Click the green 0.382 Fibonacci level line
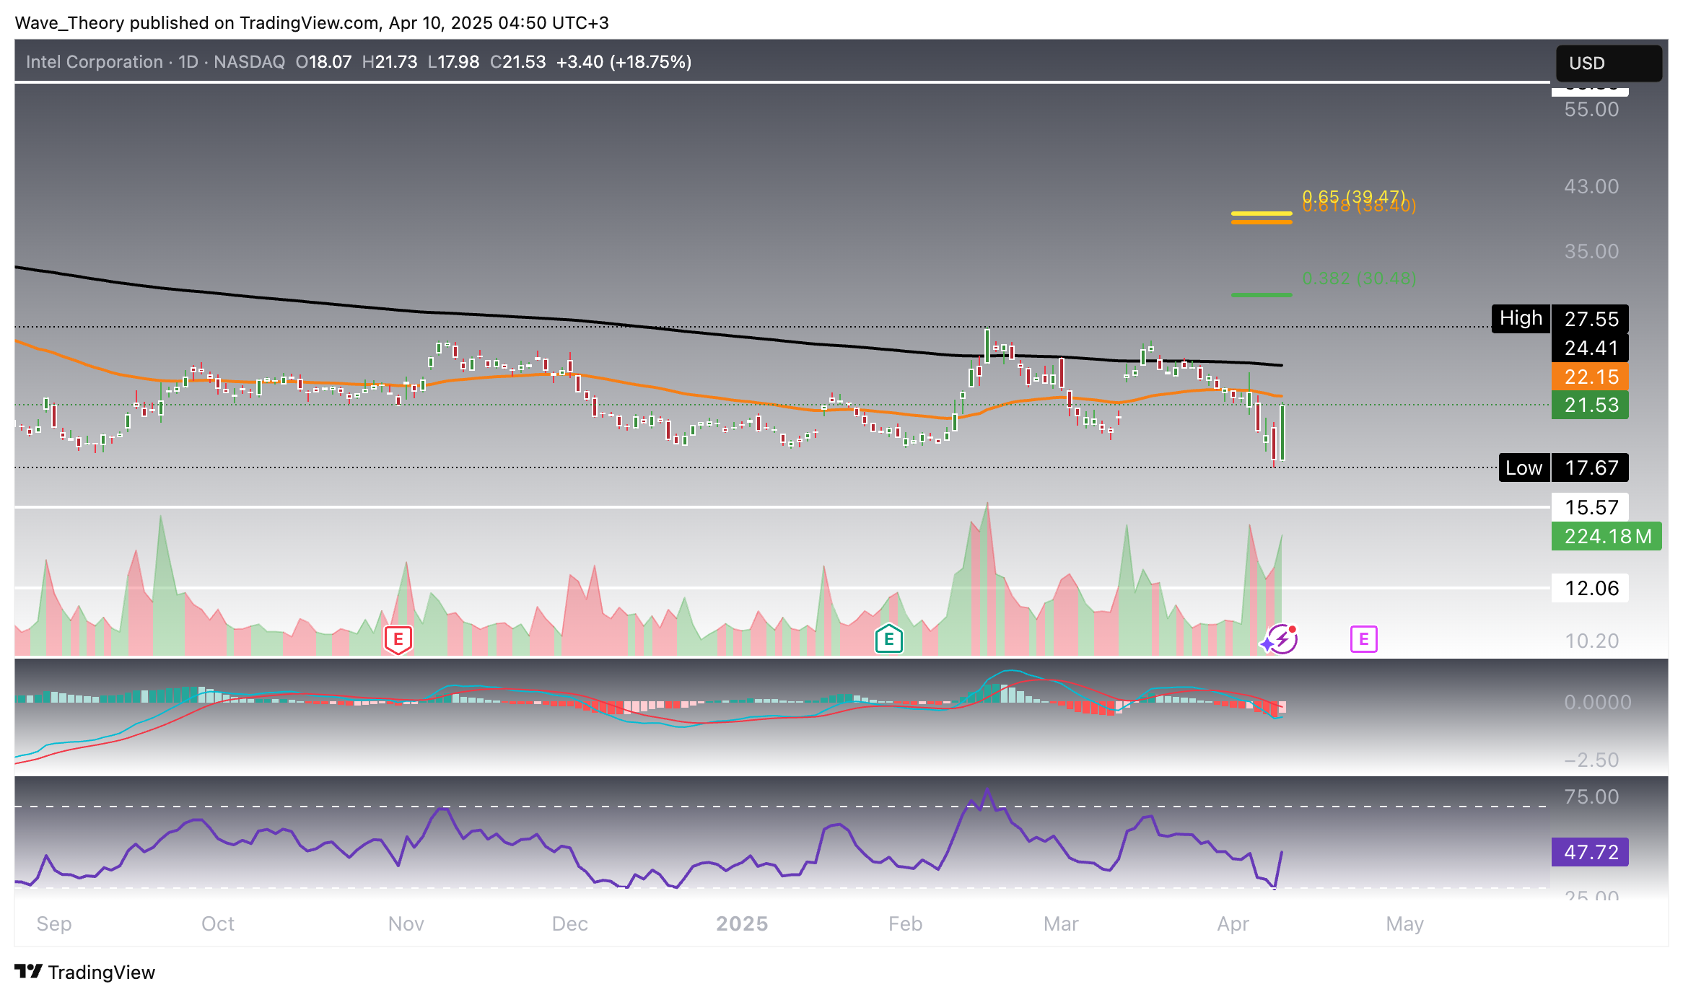 pyautogui.click(x=1262, y=294)
